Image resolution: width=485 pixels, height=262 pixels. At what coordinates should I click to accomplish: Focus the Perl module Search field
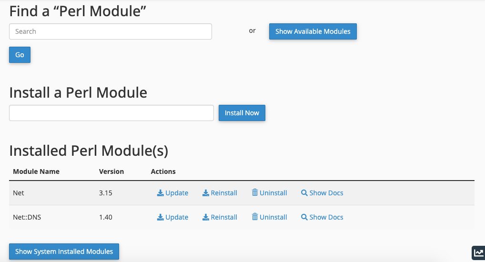click(111, 31)
